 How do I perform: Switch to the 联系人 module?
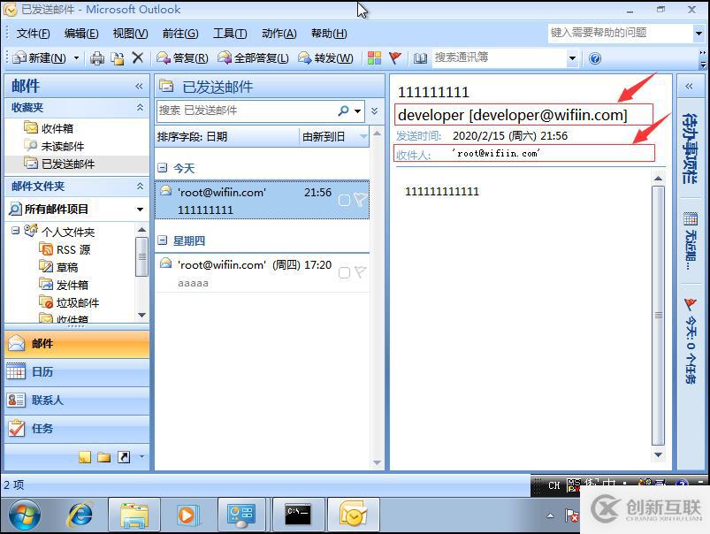coord(77,400)
